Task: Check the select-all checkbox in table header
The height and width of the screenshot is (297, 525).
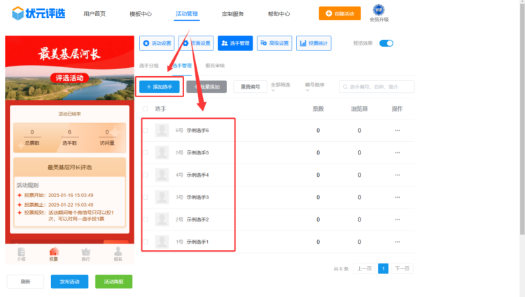Action: click(x=146, y=109)
